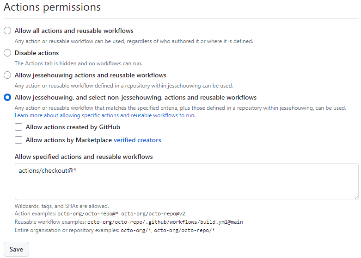Click the 'Actions permissions' heading
The width and height of the screenshot is (361, 258).
pyautogui.click(x=52, y=7)
